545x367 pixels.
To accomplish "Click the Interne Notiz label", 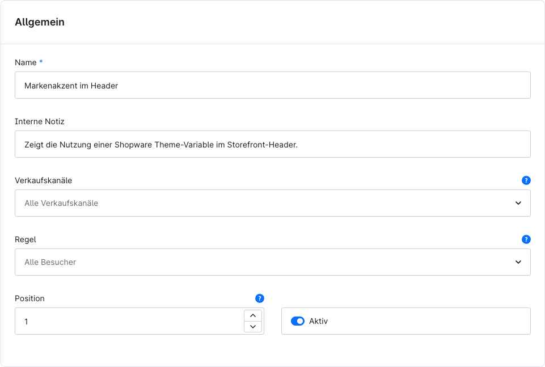I will (x=40, y=121).
